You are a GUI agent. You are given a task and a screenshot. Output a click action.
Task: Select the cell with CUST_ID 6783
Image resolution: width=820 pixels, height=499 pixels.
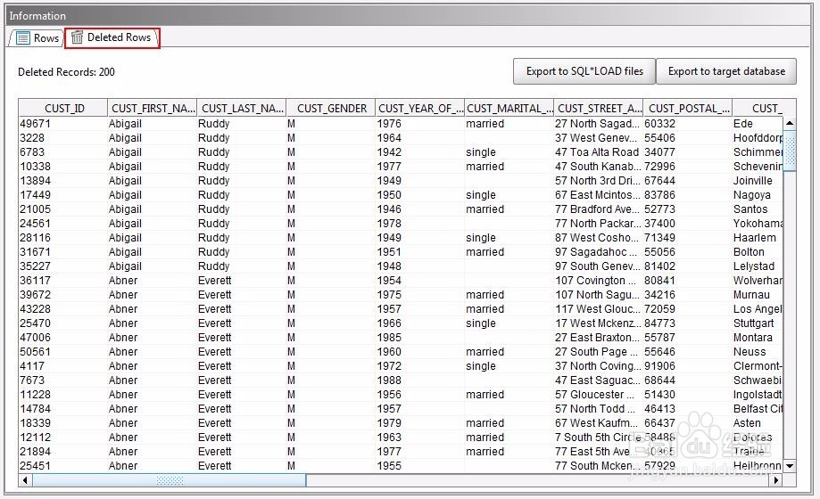(x=62, y=152)
